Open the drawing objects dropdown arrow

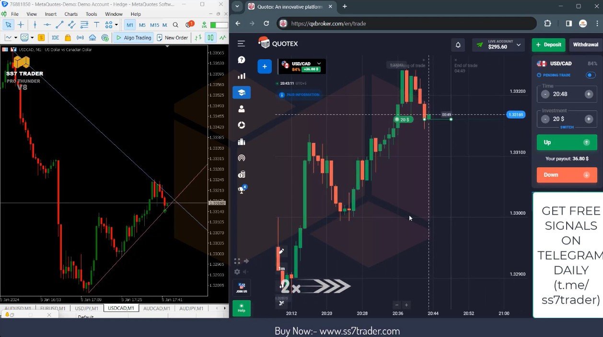(116, 25)
